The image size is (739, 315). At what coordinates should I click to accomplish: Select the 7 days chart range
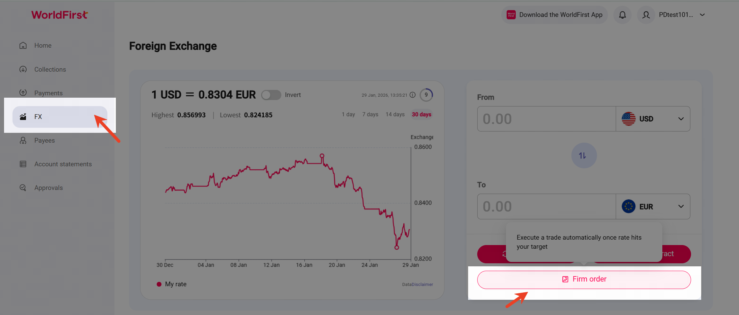370,115
